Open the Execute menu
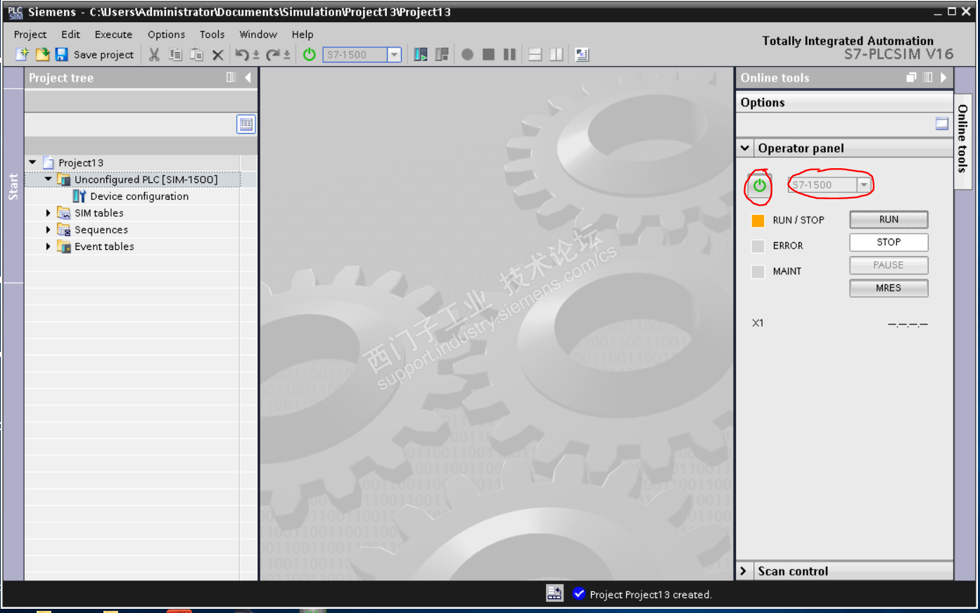 click(113, 34)
